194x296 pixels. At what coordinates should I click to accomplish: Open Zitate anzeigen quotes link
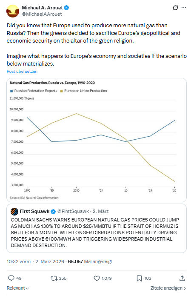168,288
